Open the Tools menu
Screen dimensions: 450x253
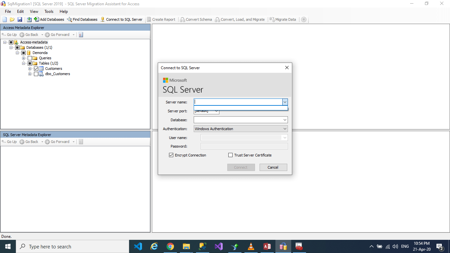coord(49,12)
